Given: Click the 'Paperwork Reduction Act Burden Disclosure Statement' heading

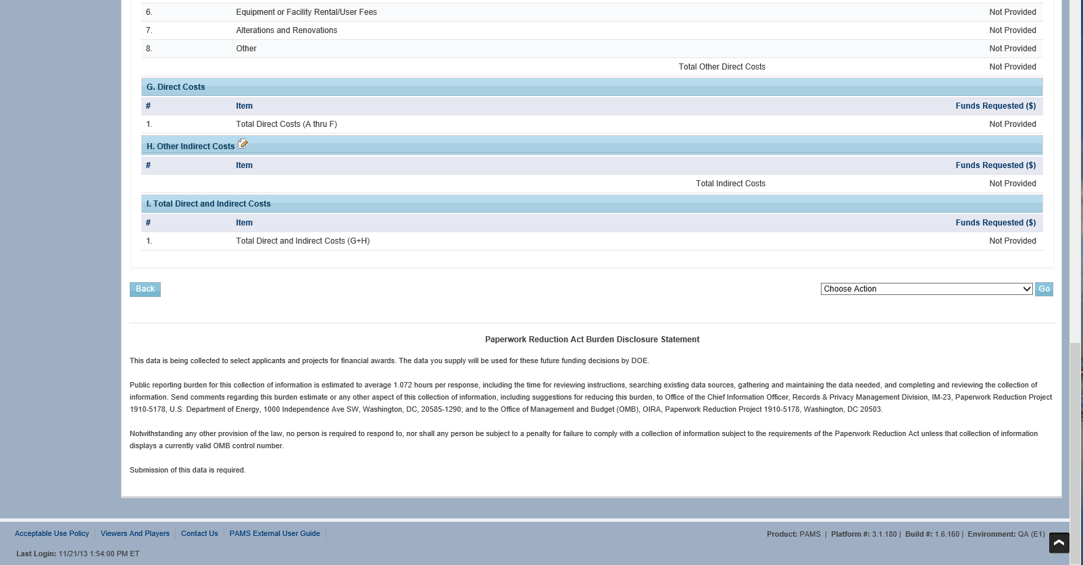Looking at the screenshot, I should [592, 340].
